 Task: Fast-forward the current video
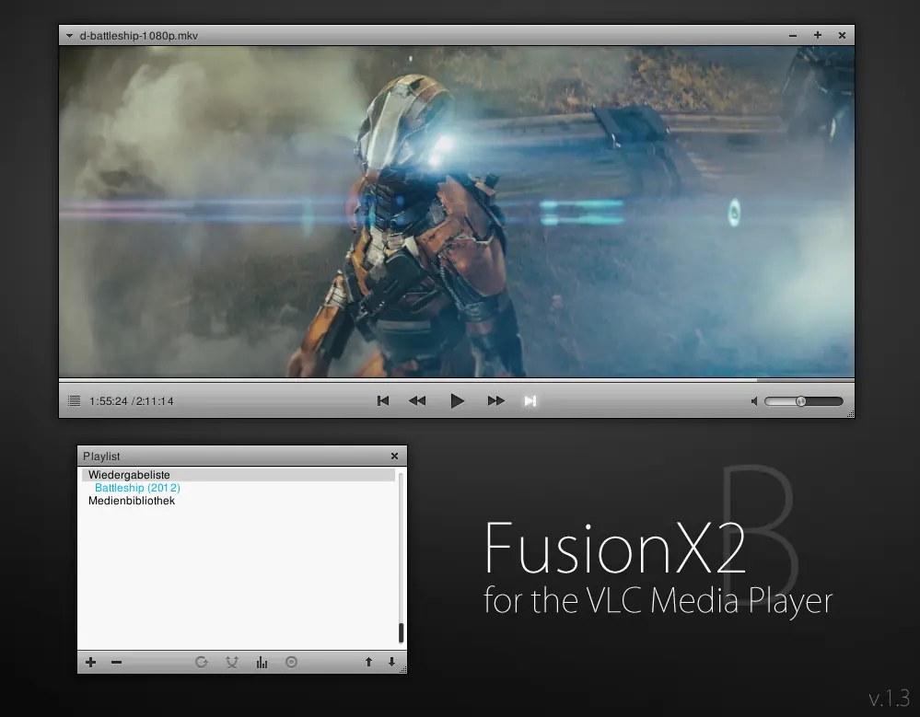[x=495, y=400]
